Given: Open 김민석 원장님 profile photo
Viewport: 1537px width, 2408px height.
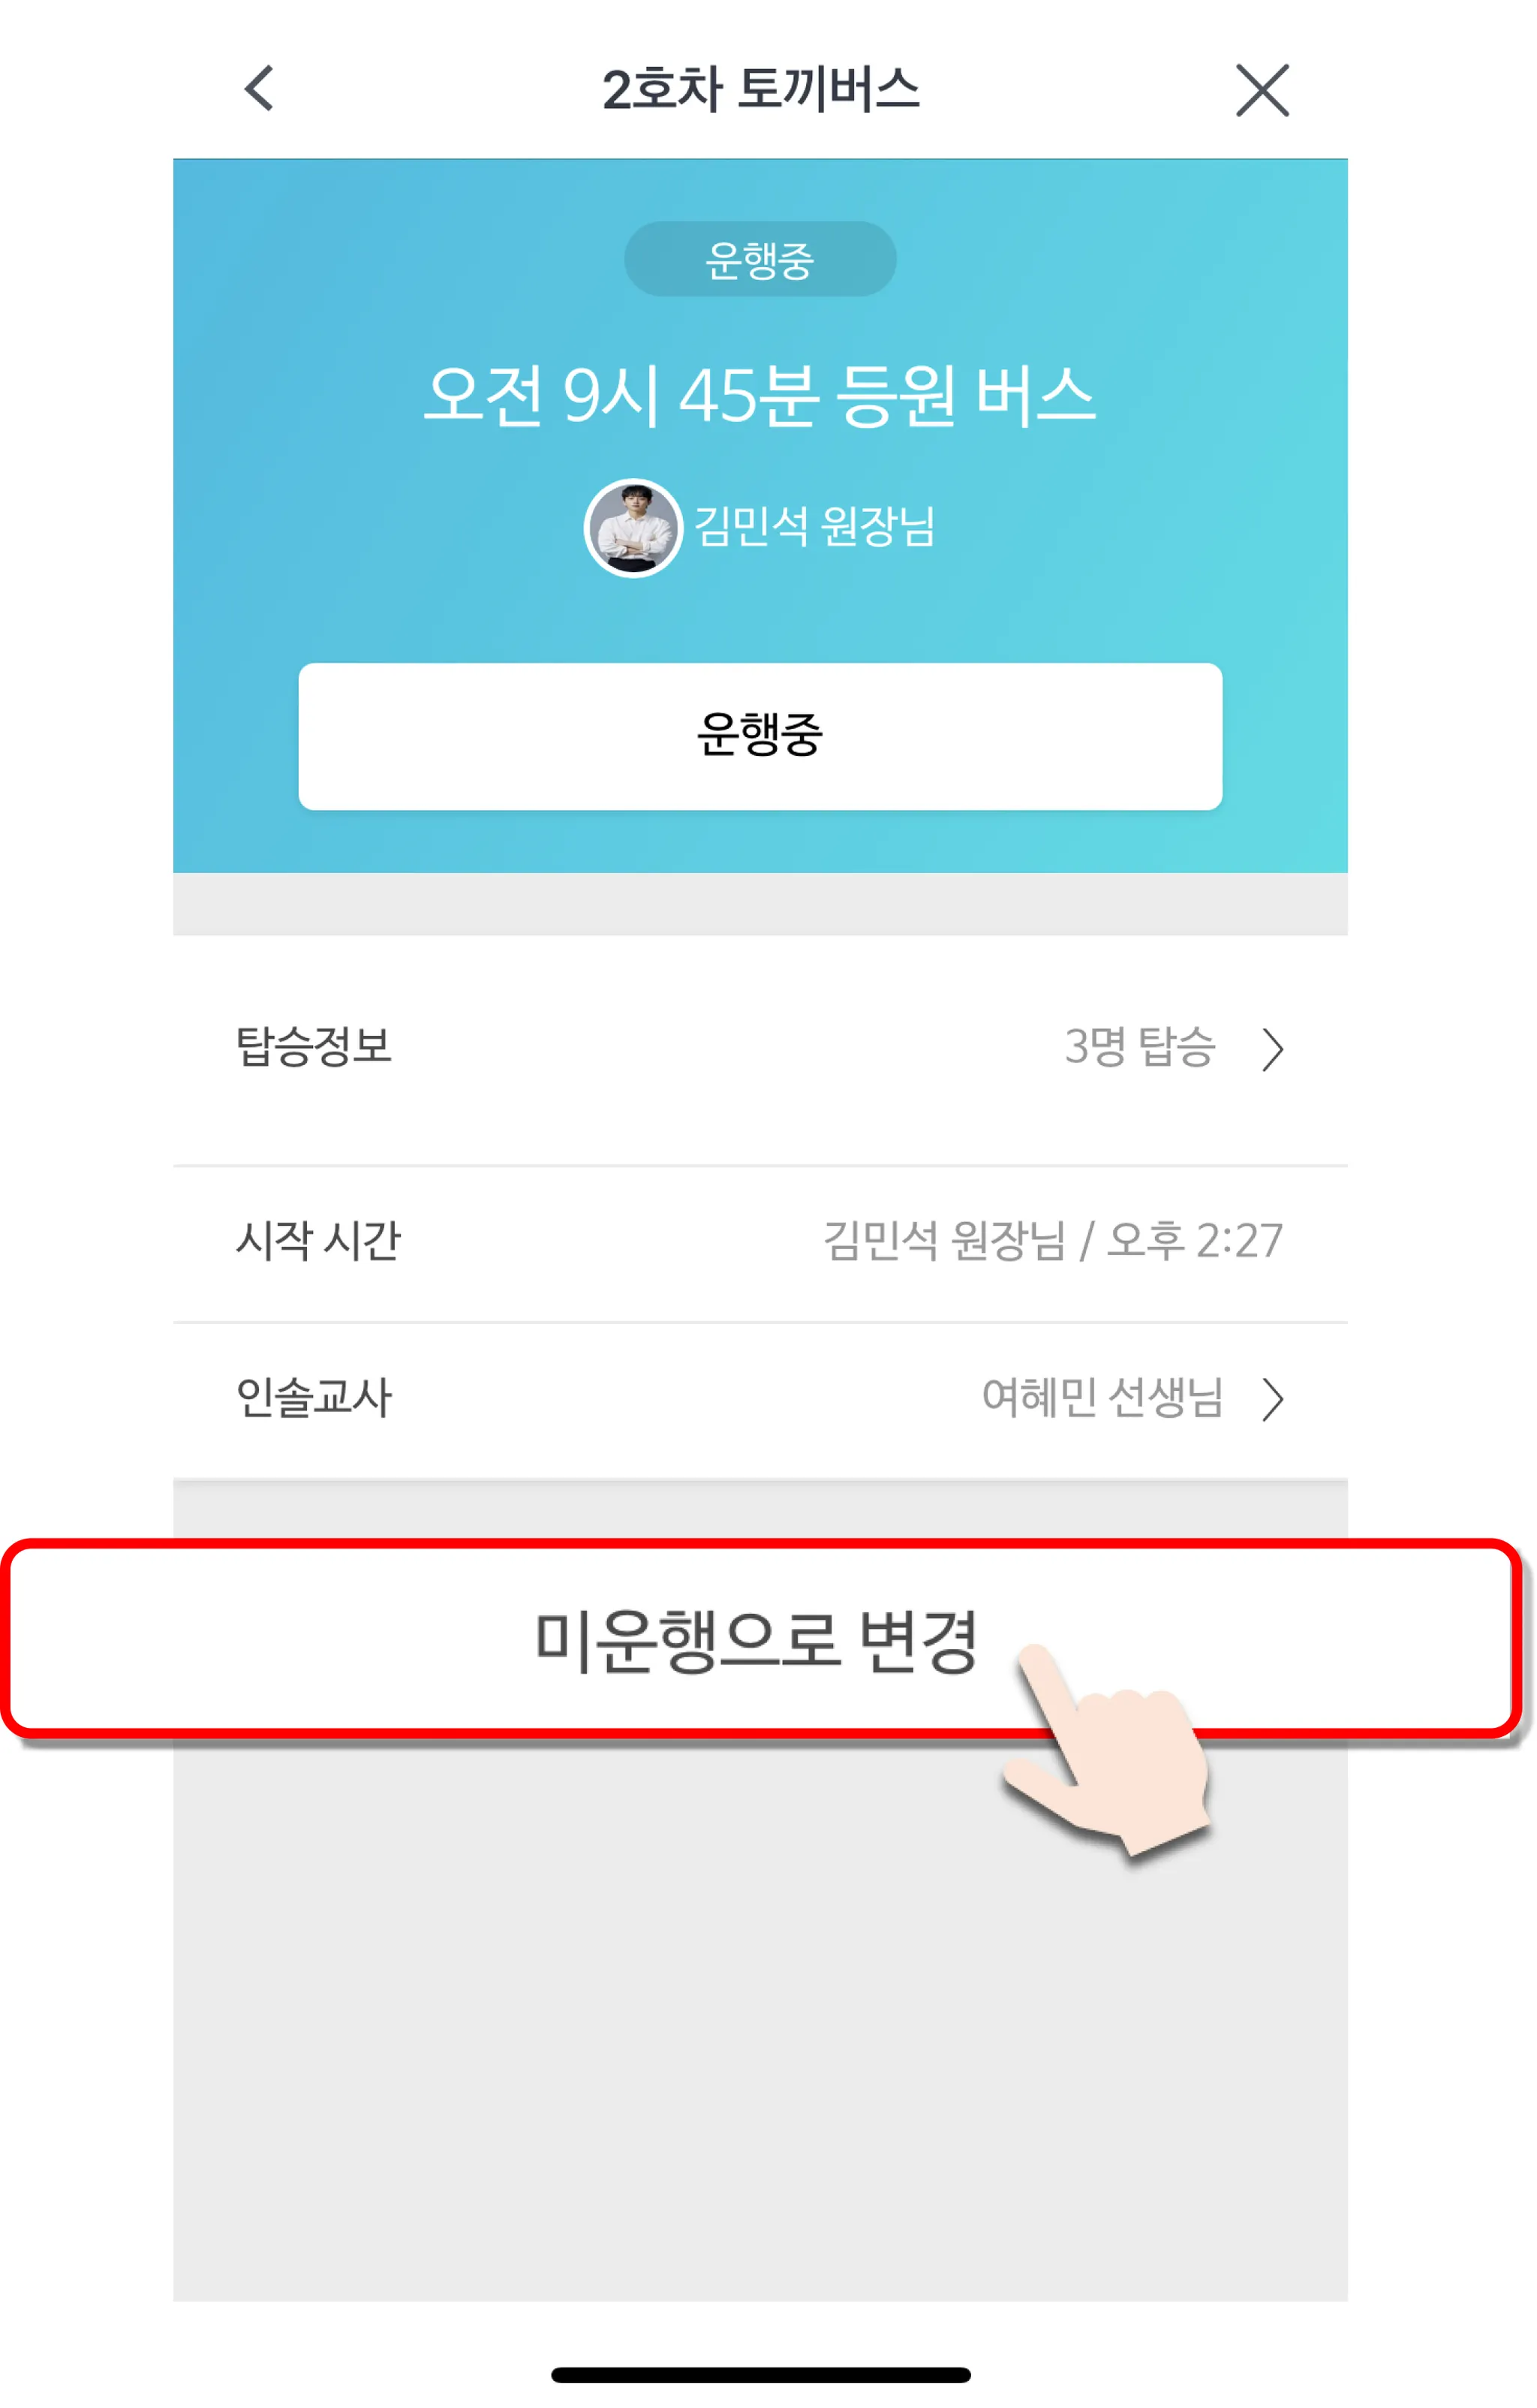Looking at the screenshot, I should 633,527.
